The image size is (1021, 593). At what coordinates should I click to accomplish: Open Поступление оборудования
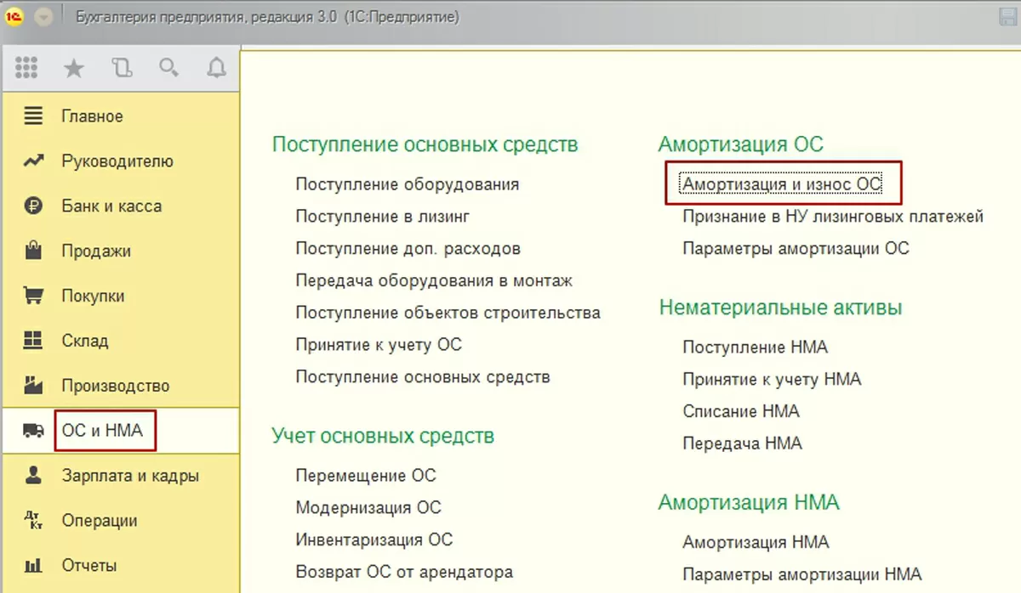click(x=407, y=184)
